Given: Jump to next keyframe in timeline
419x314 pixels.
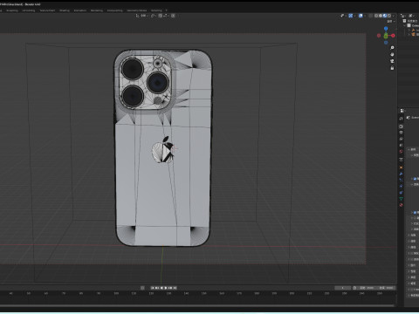Looking at the screenshot, I should click(x=170, y=288).
